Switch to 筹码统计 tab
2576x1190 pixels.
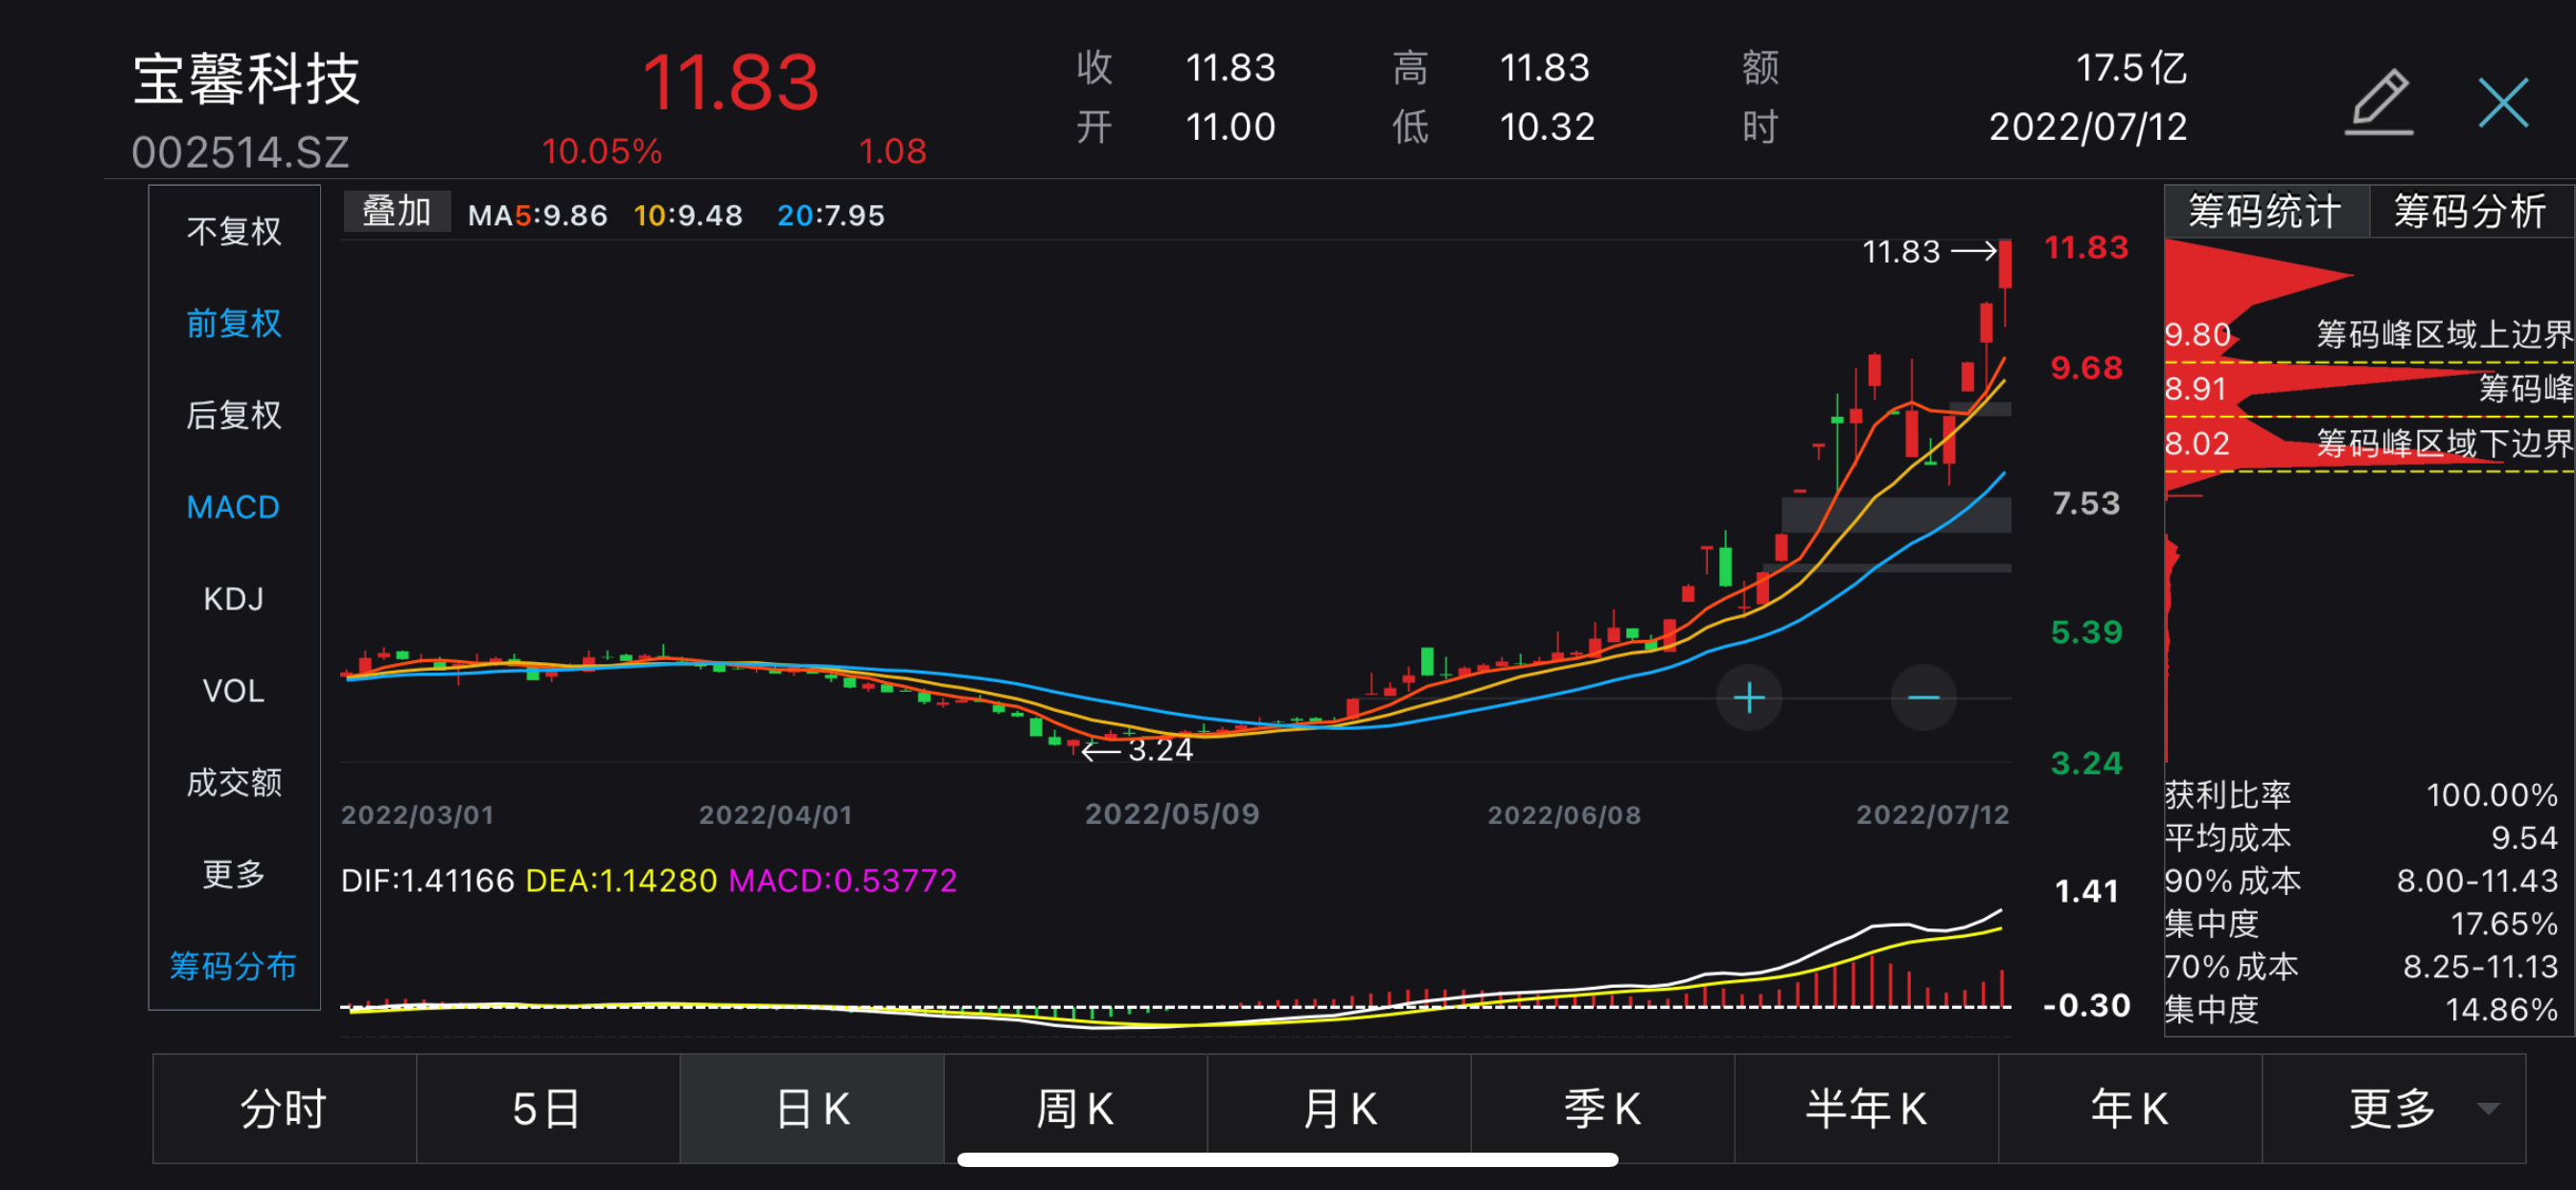click(2265, 212)
